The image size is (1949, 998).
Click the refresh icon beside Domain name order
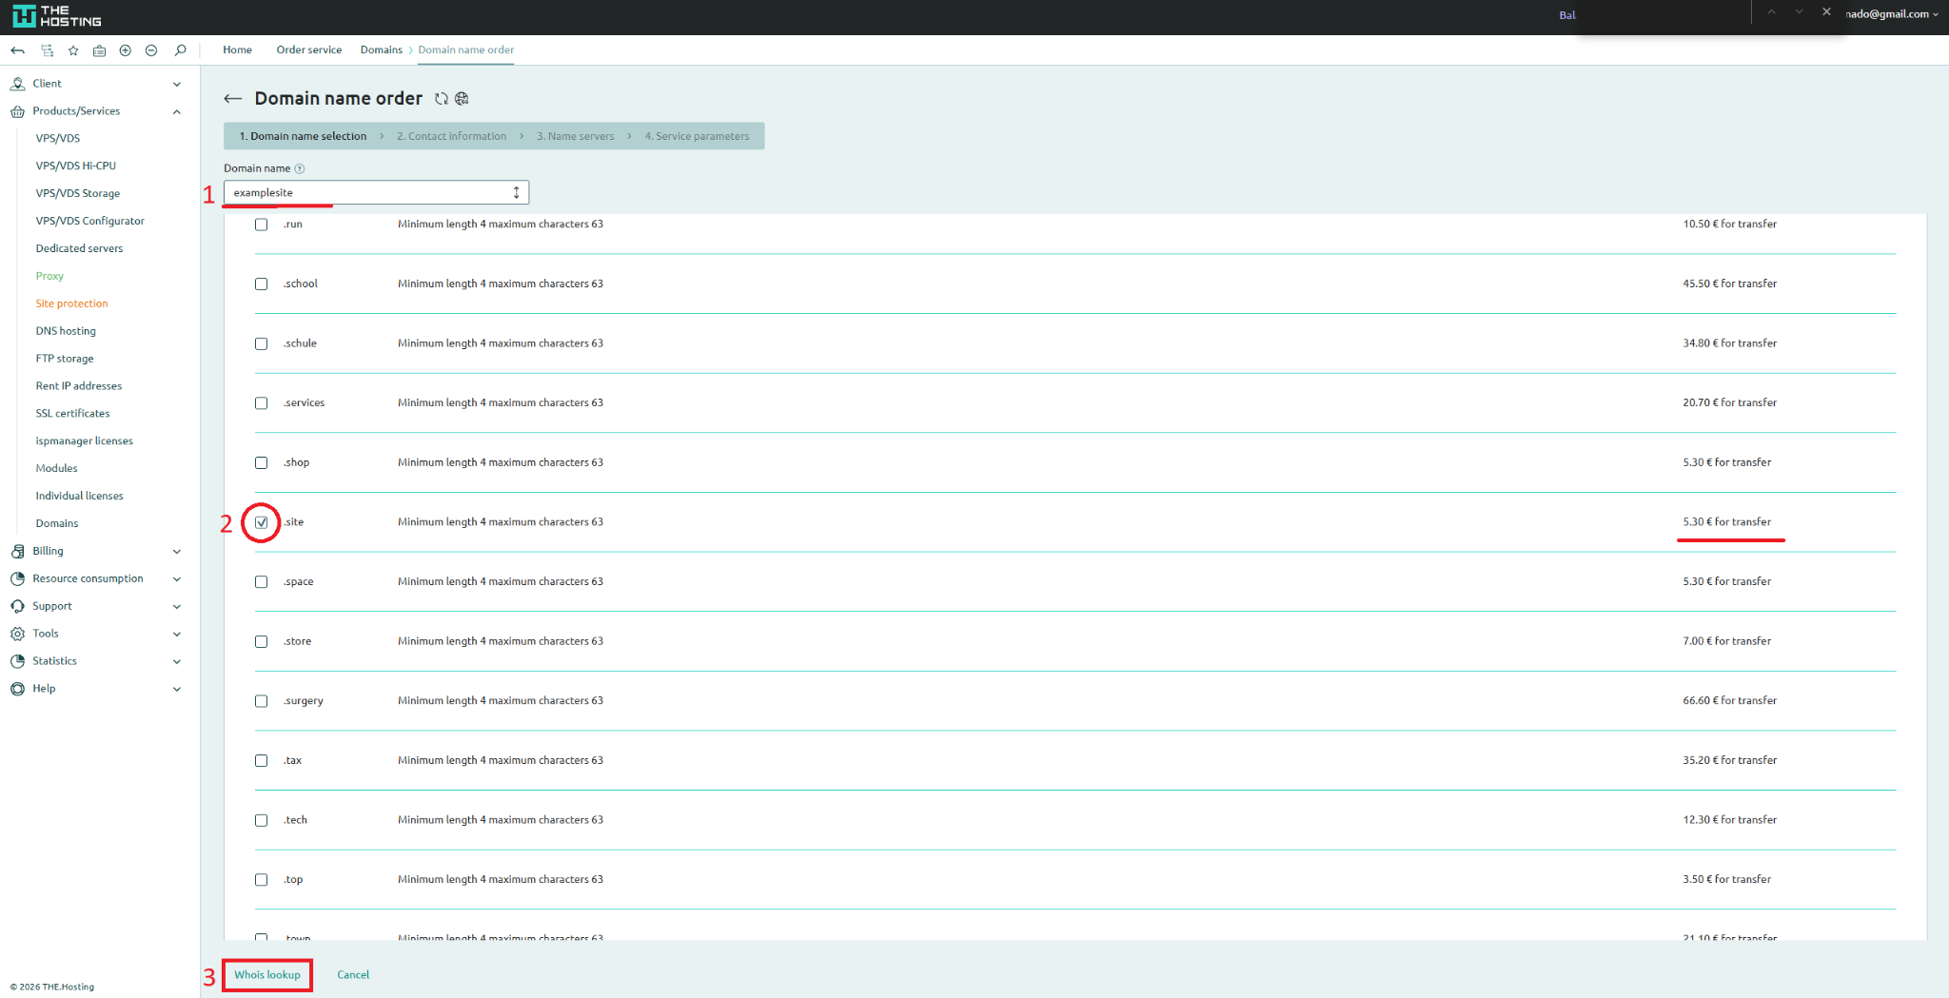click(442, 99)
